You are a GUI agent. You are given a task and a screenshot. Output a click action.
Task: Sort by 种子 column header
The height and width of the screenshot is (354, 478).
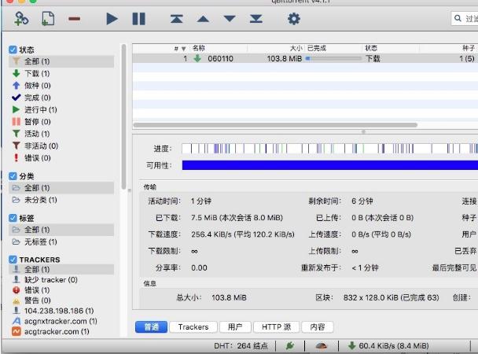tap(449, 48)
